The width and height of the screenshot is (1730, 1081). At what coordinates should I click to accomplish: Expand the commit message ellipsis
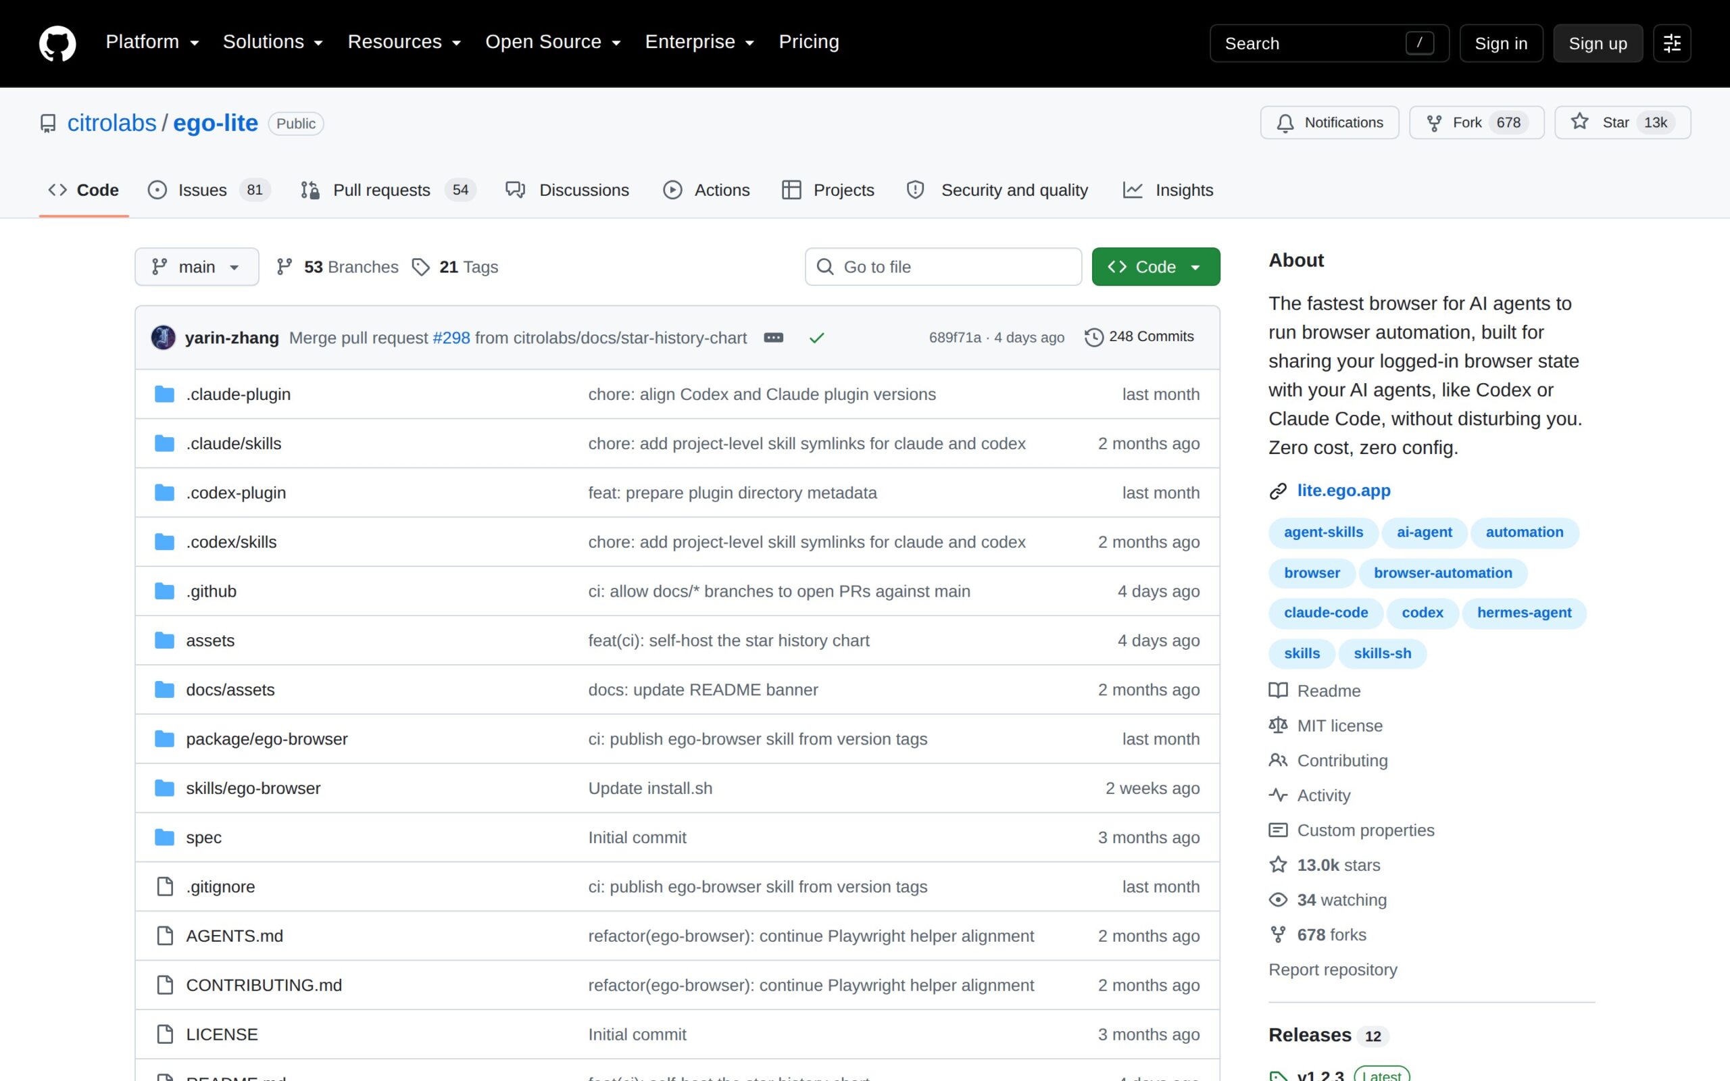click(773, 337)
